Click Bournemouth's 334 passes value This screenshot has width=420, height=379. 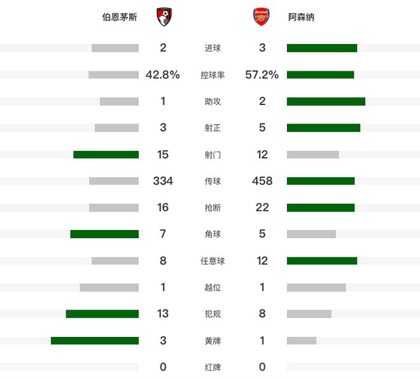(x=163, y=182)
